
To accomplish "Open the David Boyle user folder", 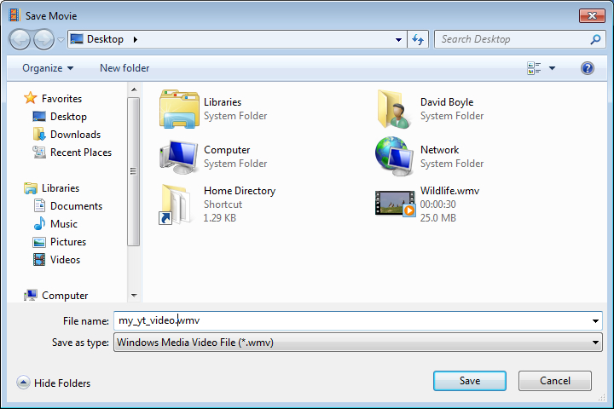I will (395, 108).
